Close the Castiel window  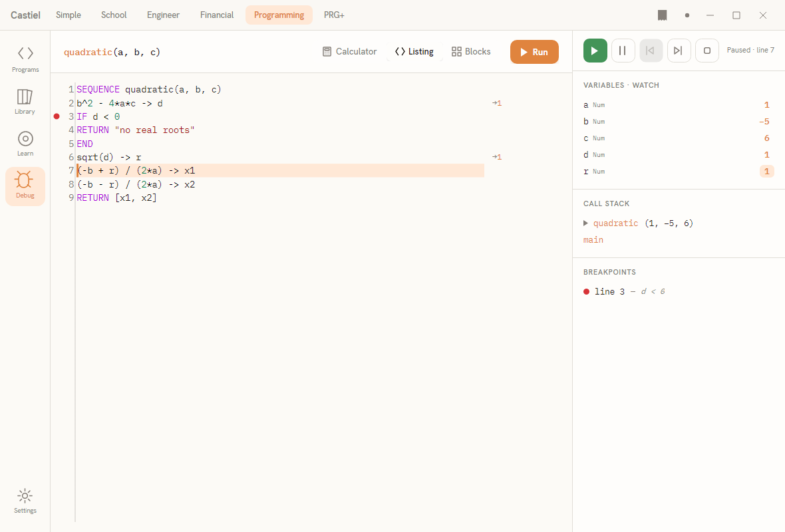762,15
